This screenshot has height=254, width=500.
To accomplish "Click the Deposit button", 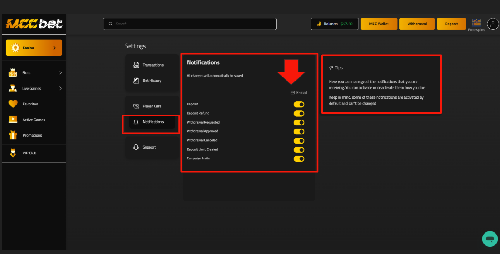I will click(451, 24).
